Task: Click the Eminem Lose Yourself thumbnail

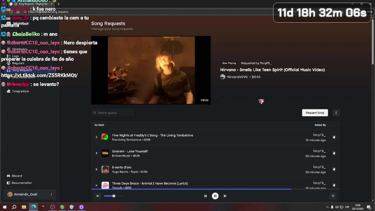Action: [105, 153]
